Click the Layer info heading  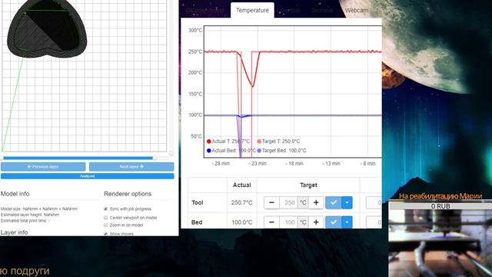tap(14, 232)
